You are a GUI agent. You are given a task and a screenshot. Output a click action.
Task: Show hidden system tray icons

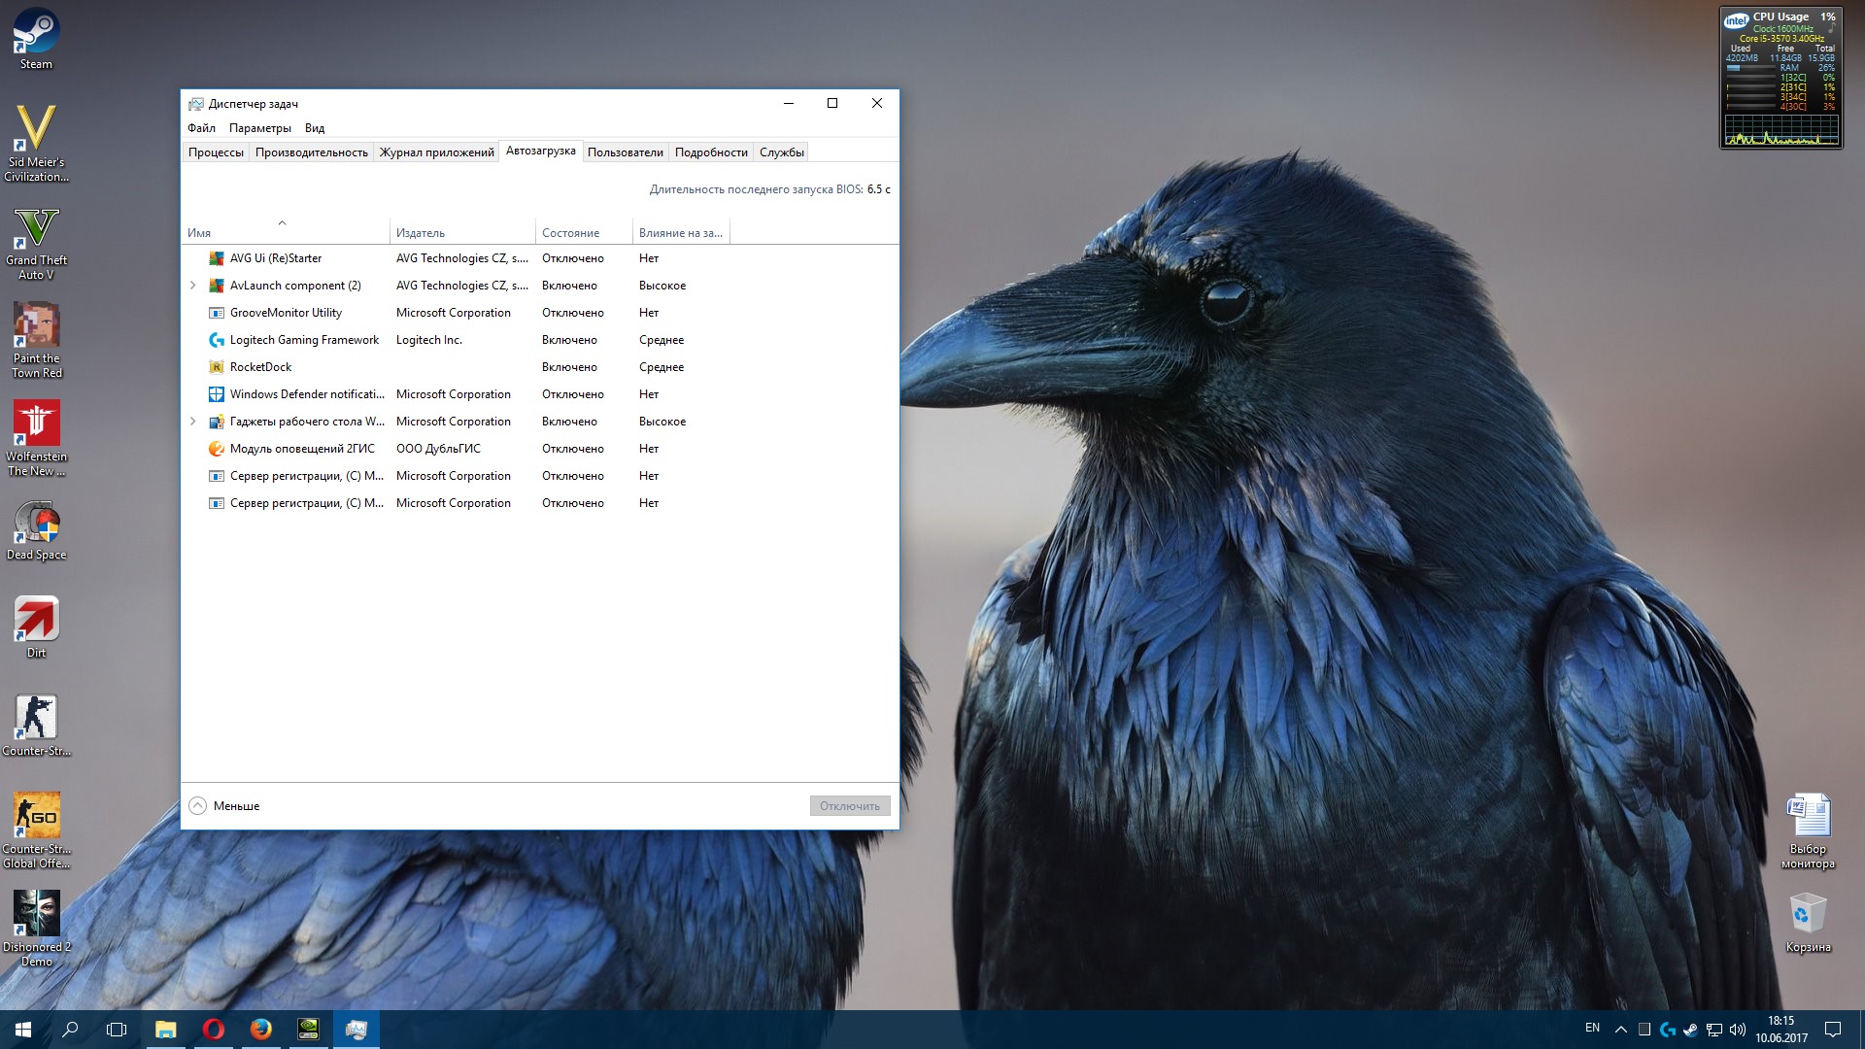coord(1620,1030)
